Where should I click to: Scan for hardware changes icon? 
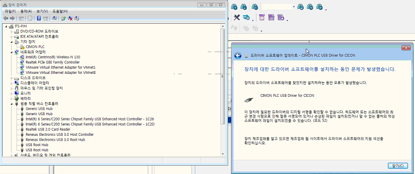54,18
